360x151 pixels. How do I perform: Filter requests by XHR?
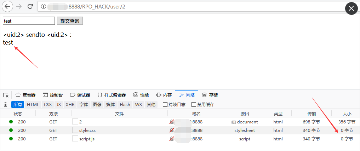(70, 105)
